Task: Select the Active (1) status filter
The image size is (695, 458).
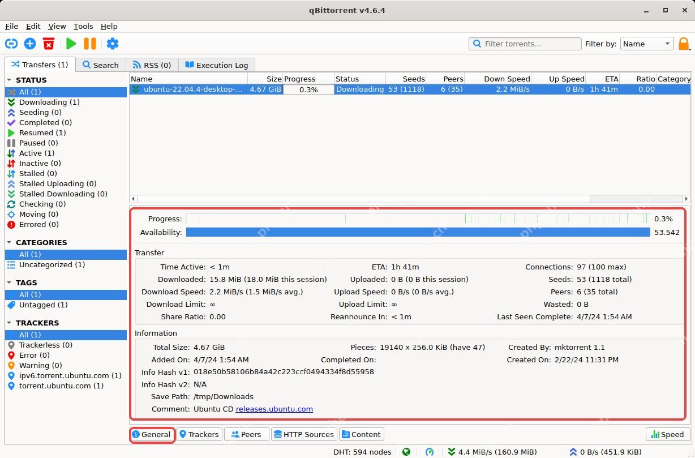Action: (66, 153)
